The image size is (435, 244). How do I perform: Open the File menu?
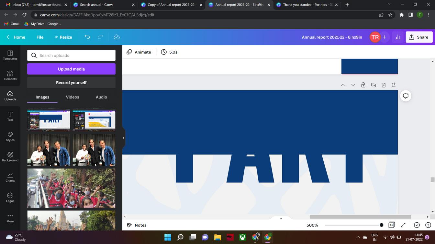(x=40, y=37)
